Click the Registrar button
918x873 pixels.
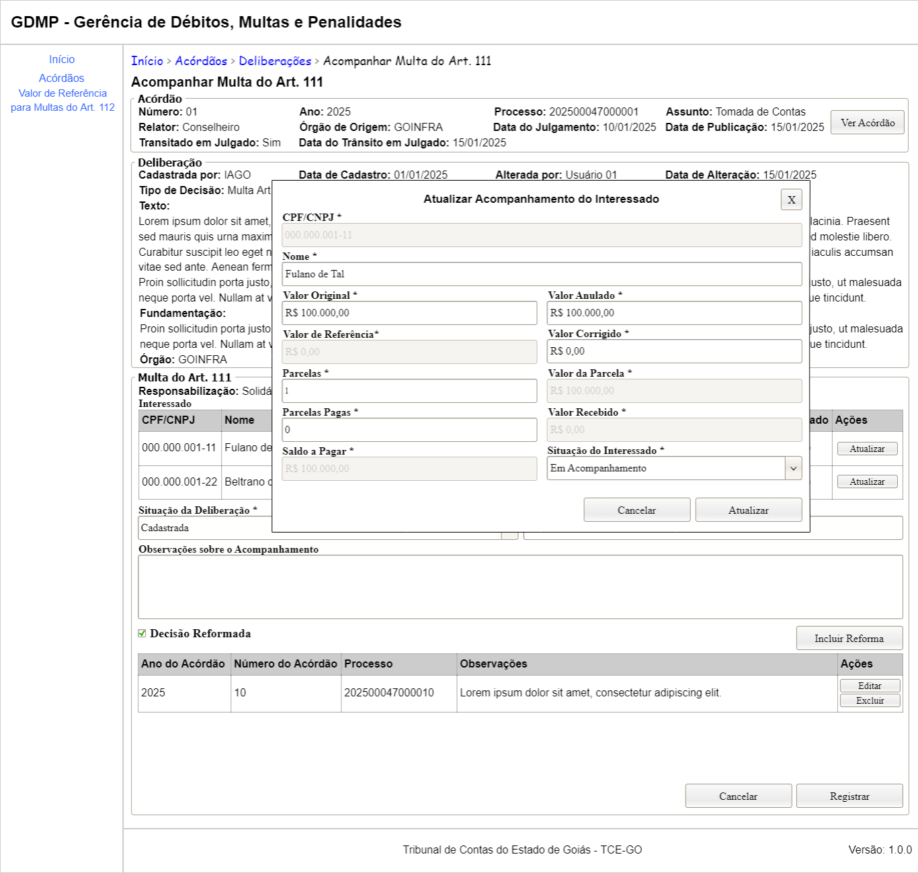pyautogui.click(x=849, y=796)
